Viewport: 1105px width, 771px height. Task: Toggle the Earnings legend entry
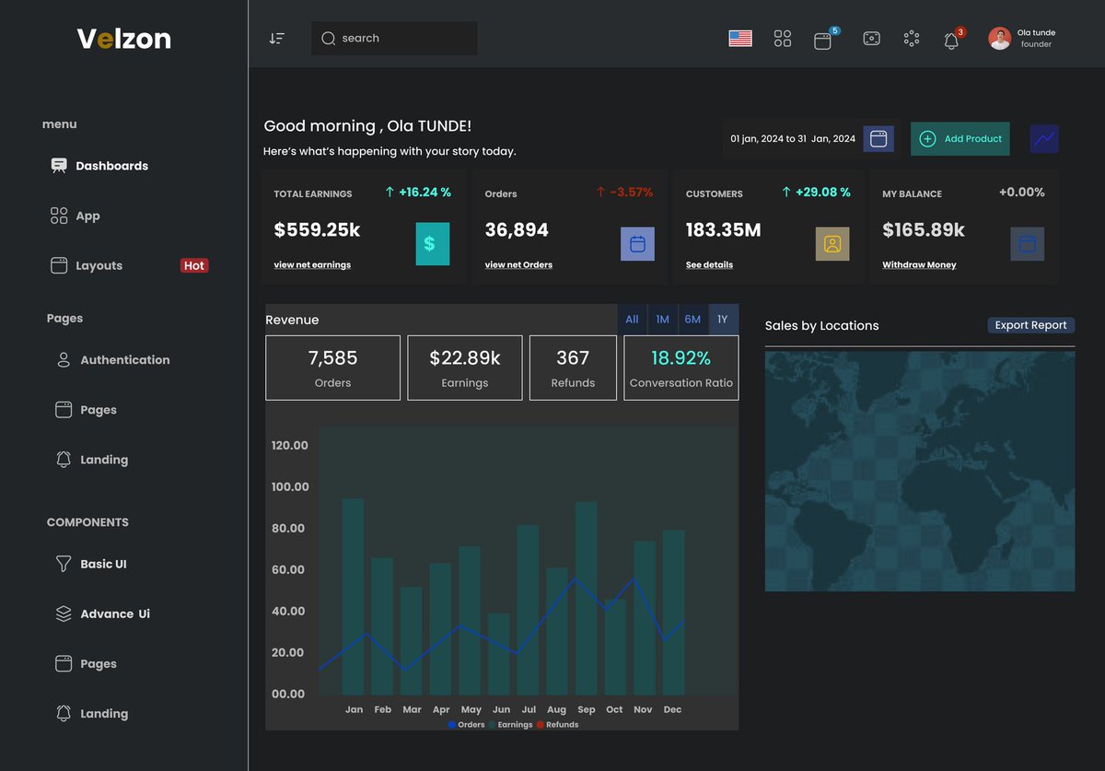click(511, 725)
